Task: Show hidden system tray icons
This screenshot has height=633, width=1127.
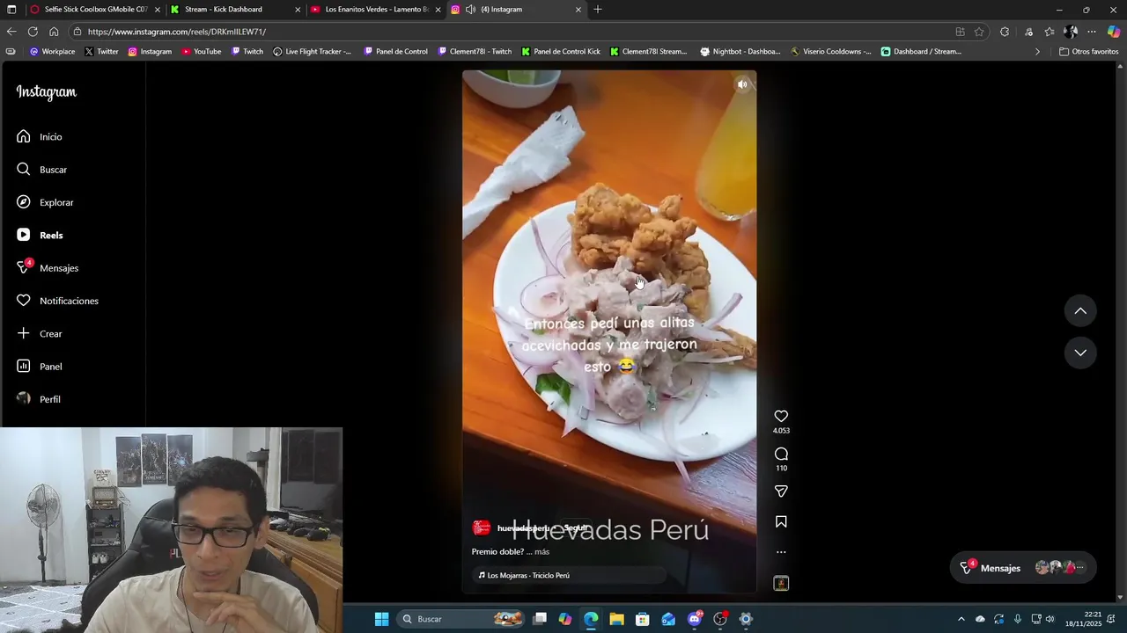Action: [x=961, y=619]
